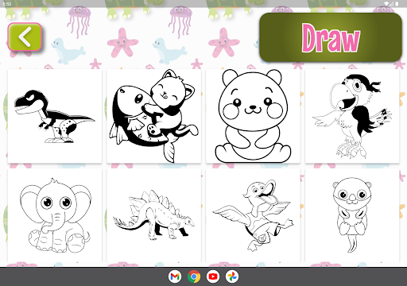Select the cute bear coloring page
The image size is (407, 286).
253,116
